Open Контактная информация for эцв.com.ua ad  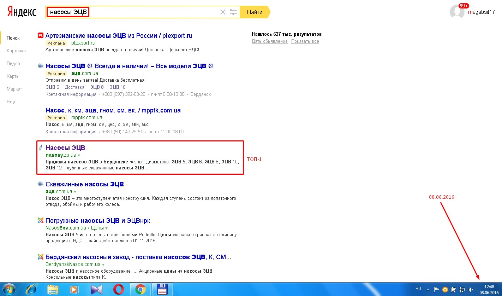pos(71,94)
